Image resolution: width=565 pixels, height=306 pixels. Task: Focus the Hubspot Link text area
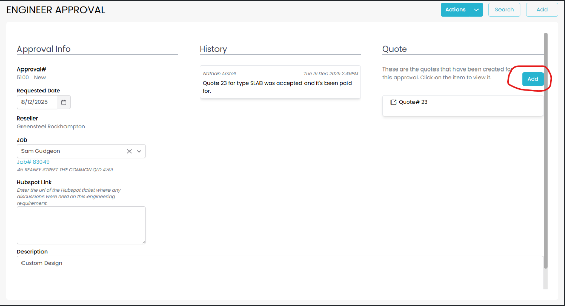coord(81,225)
